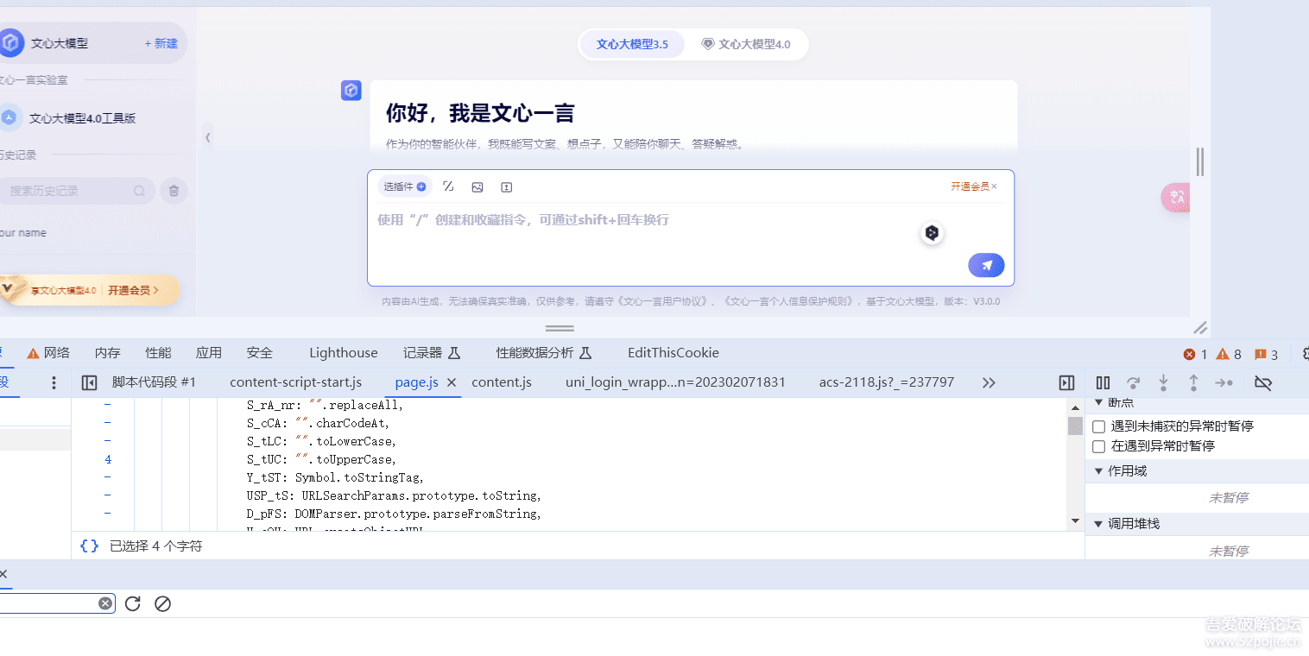The image size is (1309, 656).
Task: Click the 享文心大模型4.0 开通会员 banner
Action: 89,290
